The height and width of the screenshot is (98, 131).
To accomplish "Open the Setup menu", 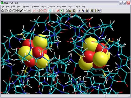I will [x=43, y=7].
